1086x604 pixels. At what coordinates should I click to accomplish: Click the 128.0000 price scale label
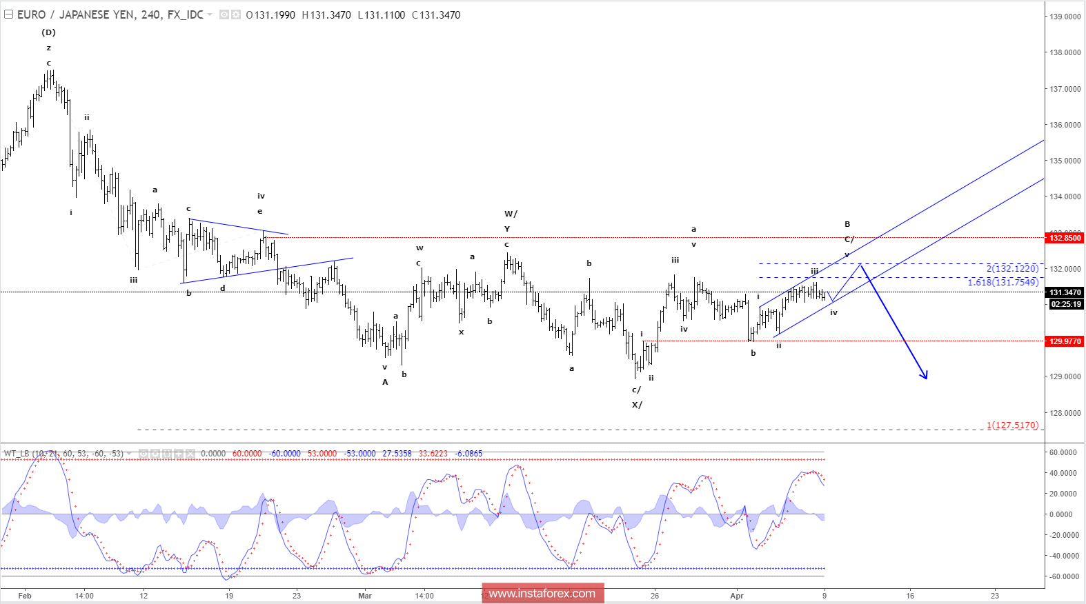1065,413
